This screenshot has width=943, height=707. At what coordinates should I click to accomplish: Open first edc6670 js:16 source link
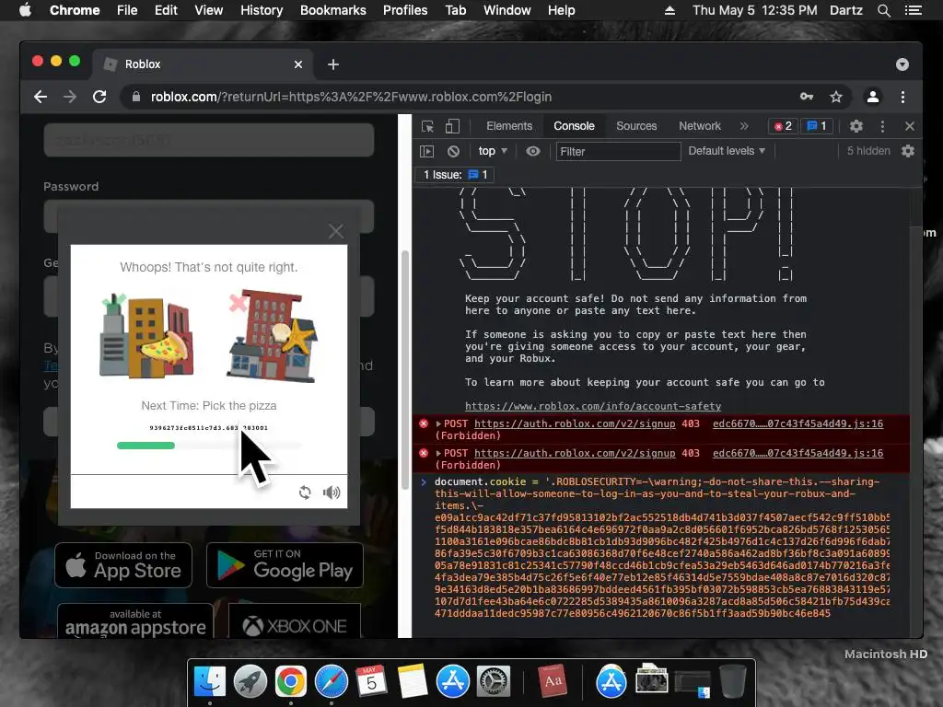click(797, 423)
